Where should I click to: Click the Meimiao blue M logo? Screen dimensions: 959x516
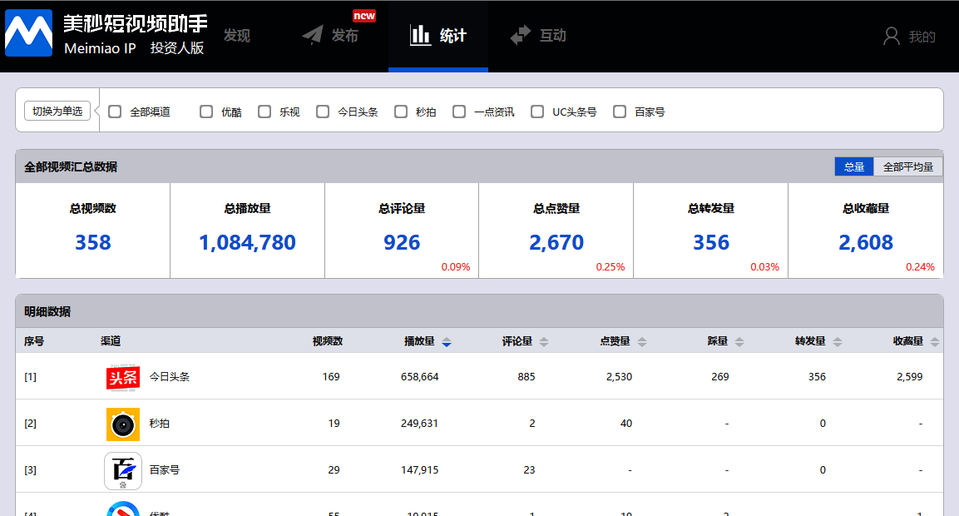29,33
